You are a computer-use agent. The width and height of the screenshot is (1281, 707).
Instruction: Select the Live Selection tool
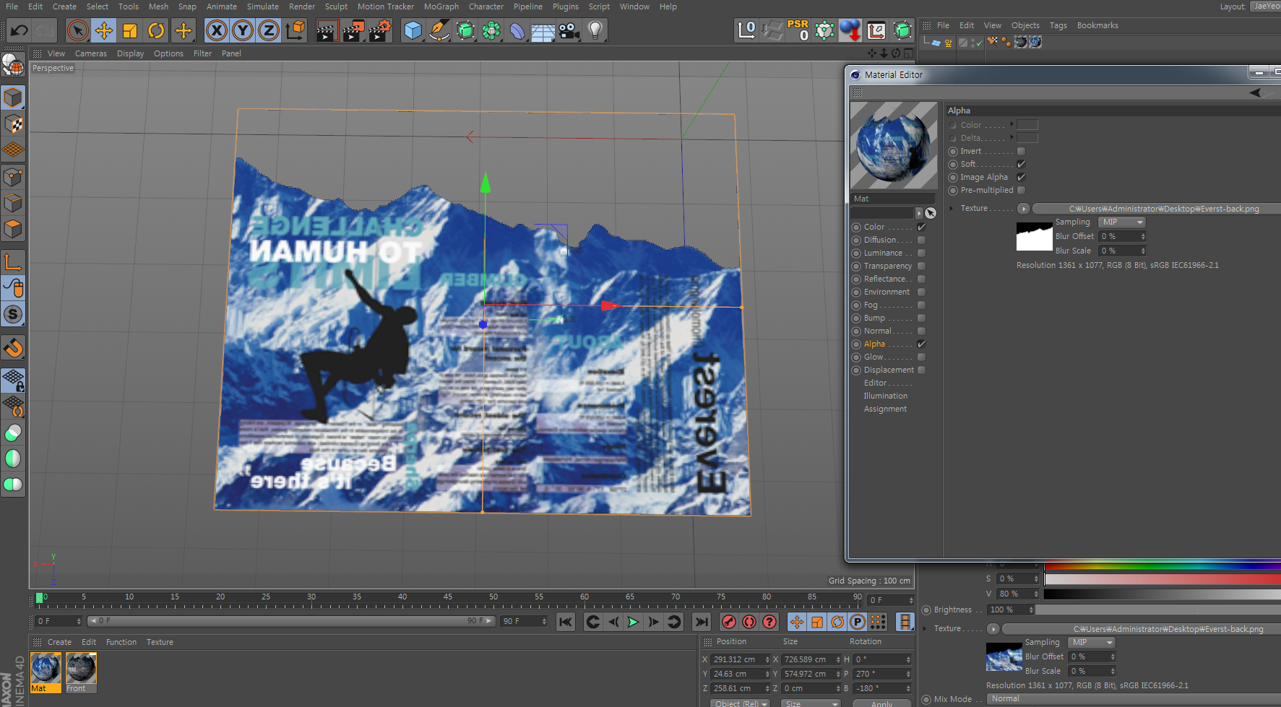pos(77,30)
